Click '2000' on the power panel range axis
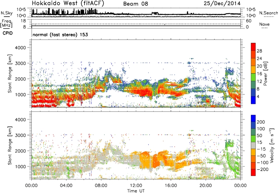Screen dimensions: 278x193 point(20,79)
